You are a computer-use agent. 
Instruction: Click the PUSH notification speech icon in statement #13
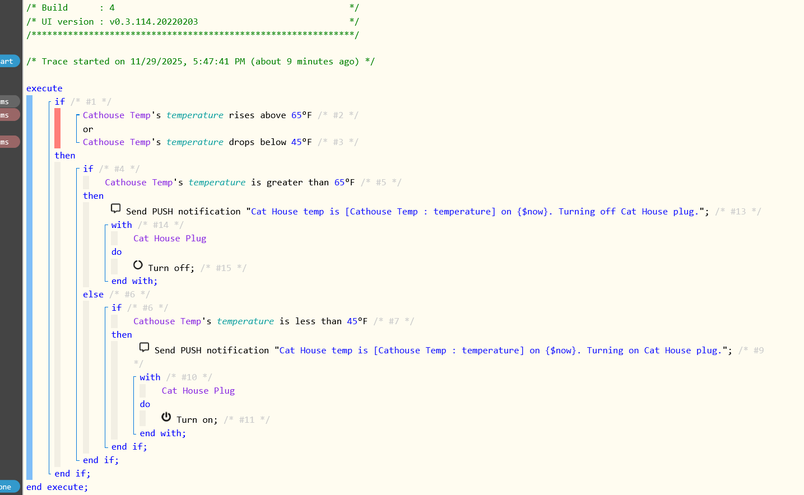point(116,208)
